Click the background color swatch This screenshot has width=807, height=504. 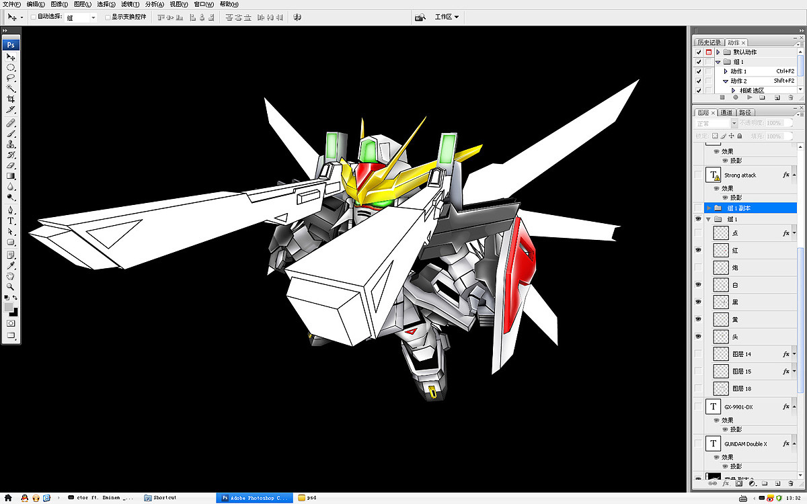coord(14,312)
